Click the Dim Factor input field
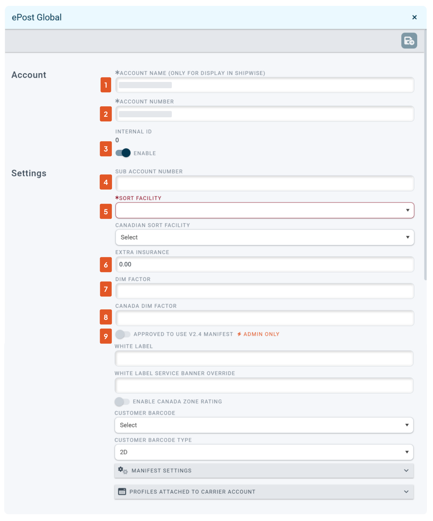Viewport: 433px width, 521px height. click(265, 291)
